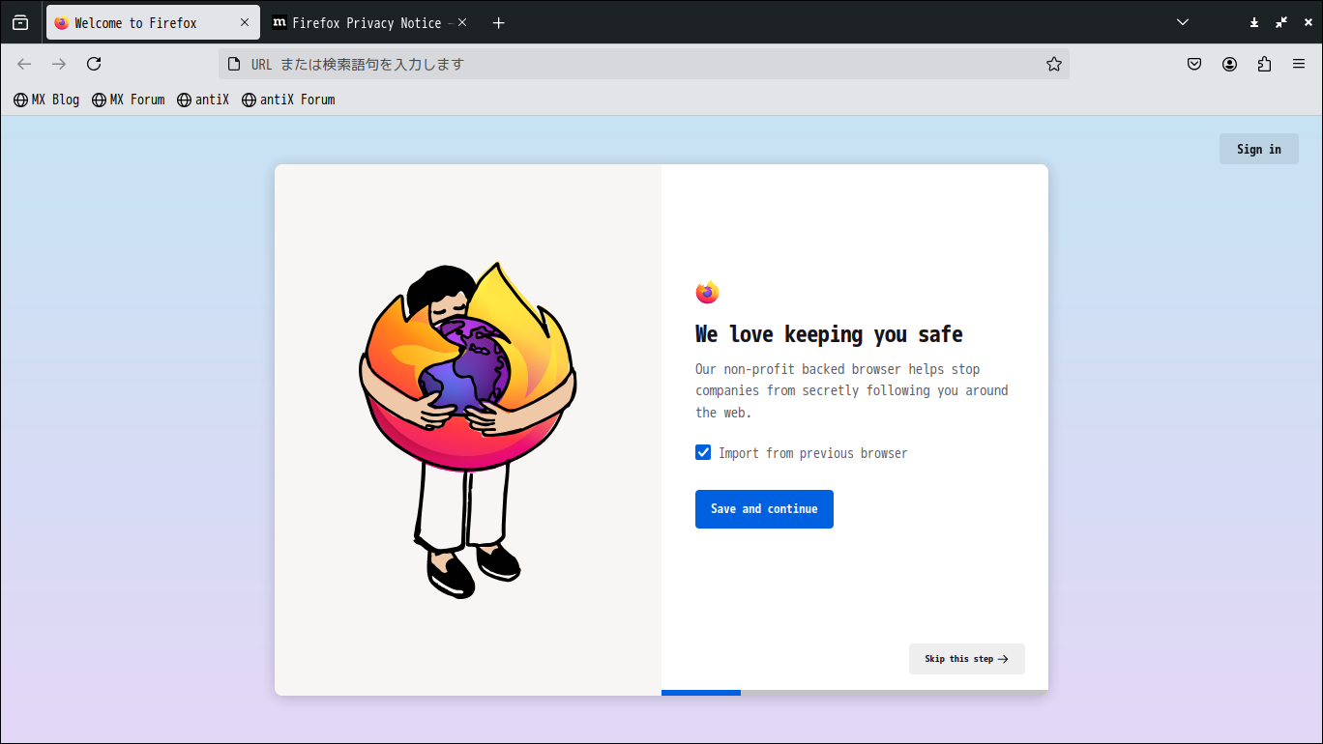The image size is (1323, 744).
Task: Click Skip this step button
Action: pos(966,659)
